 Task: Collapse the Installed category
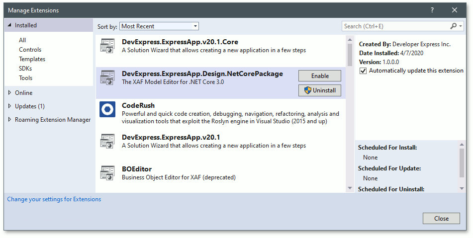[x=9, y=25]
